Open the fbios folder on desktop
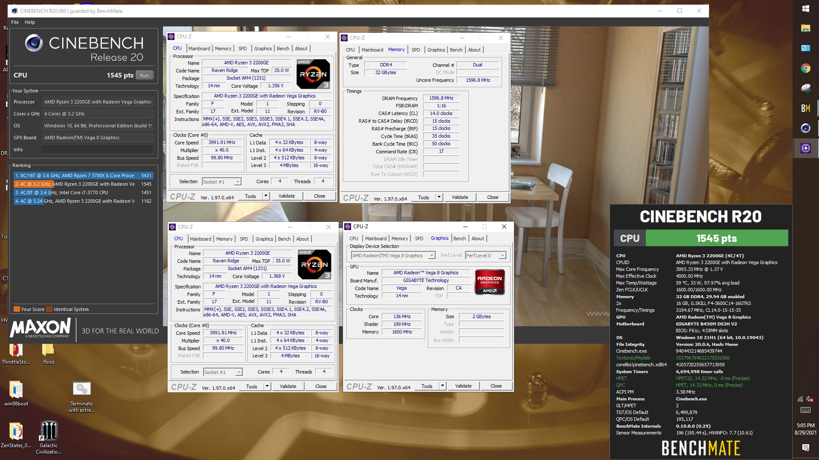 click(49, 354)
